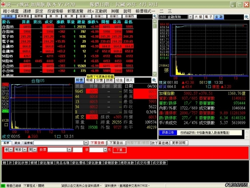The height and width of the screenshot is (188, 250).
Task: Select the 選擇權 order tab
Action: [x=28, y=143]
